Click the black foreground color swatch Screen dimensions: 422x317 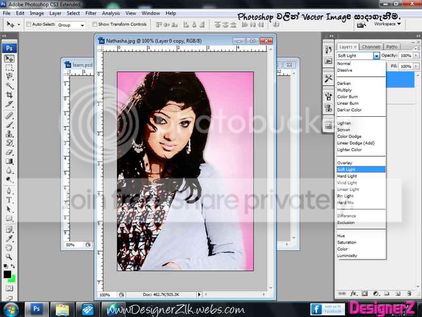pos(7,274)
